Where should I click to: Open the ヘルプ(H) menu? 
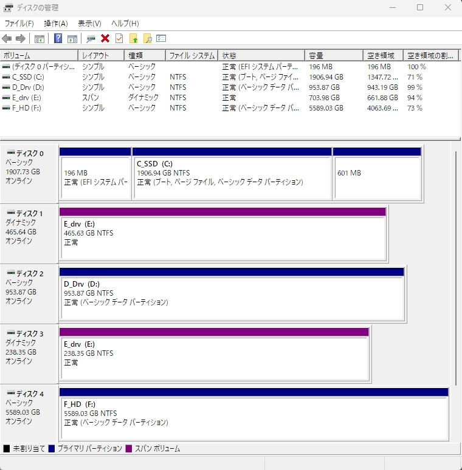[x=125, y=24]
